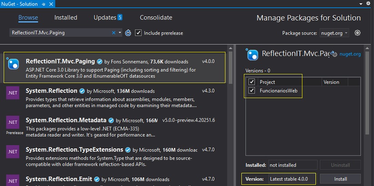
Task: Click the System.Reflection.Emit .NET package icon
Action: pos(13,181)
